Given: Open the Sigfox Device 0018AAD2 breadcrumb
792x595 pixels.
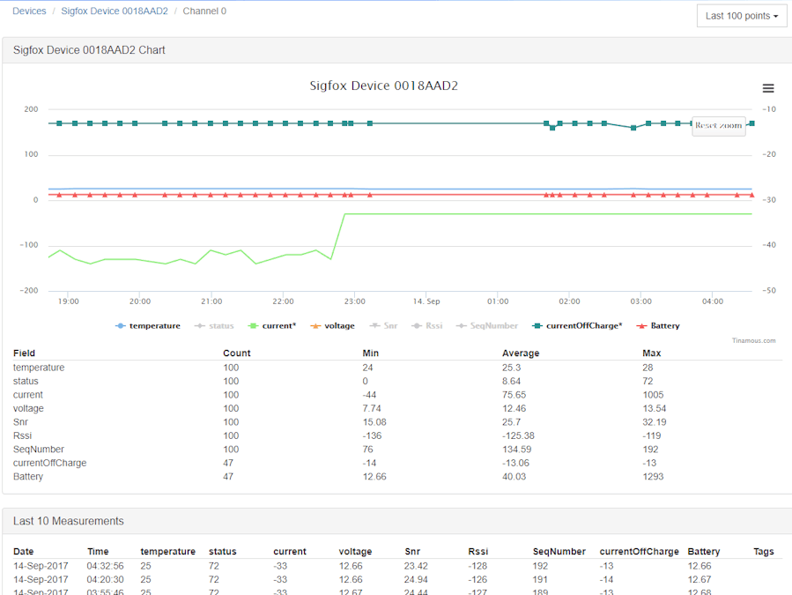Looking at the screenshot, I should [x=115, y=11].
